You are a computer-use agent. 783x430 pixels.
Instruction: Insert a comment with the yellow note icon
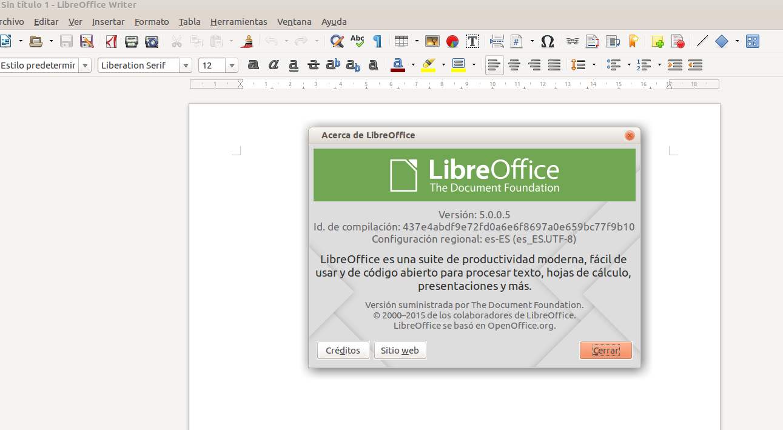coord(657,41)
